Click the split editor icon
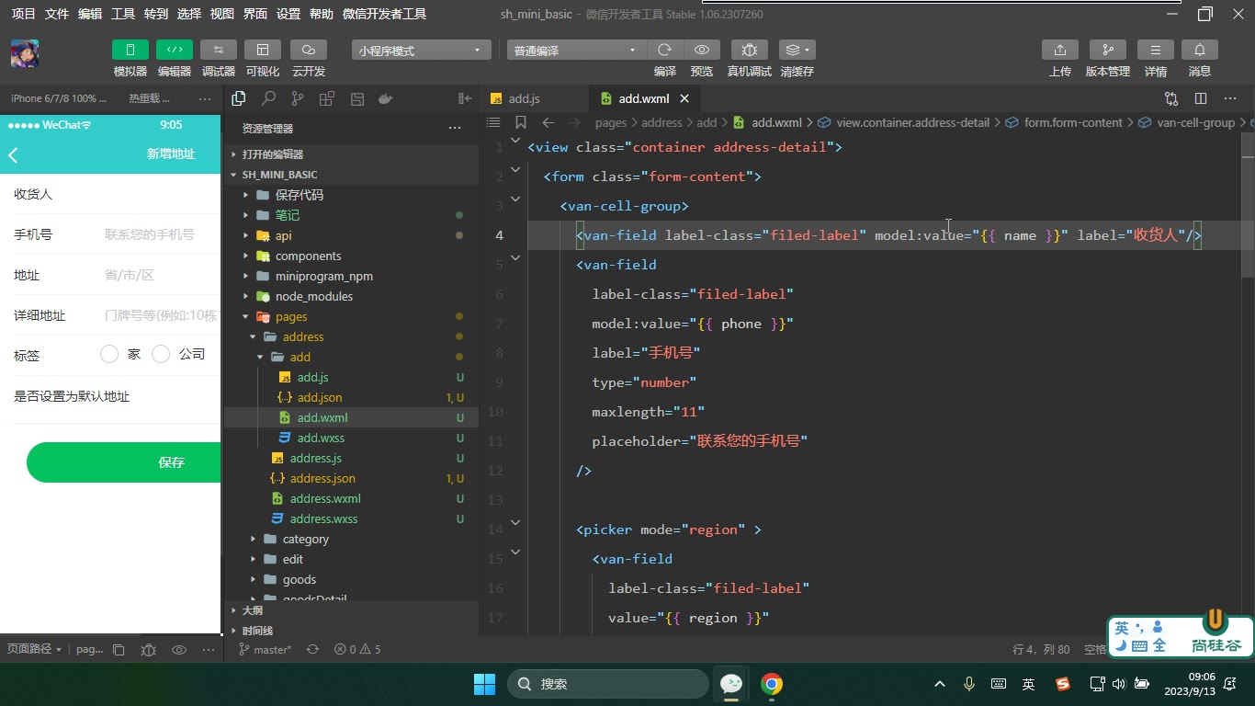 pyautogui.click(x=1201, y=98)
